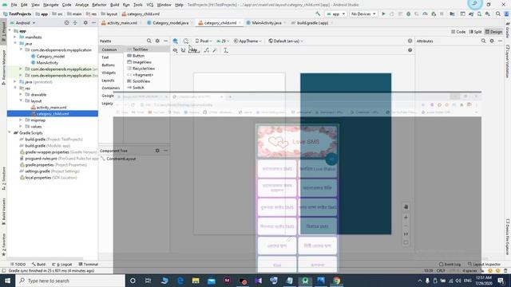The height and width of the screenshot is (287, 511).
Task: Click the Make Project hammer icon
Action: [x=318, y=14]
